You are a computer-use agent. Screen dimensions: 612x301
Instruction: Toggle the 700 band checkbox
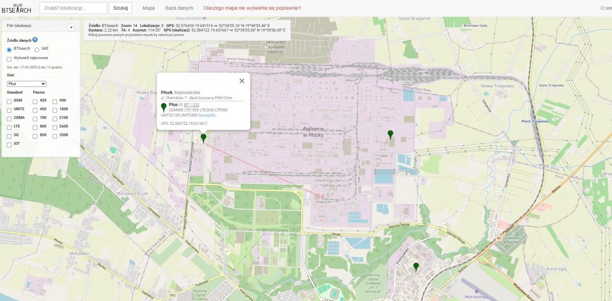click(x=35, y=119)
